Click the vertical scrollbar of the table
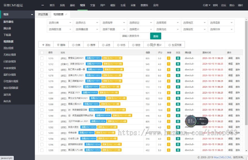Image resolution: width=248 pixels, height=160 pixels. [246, 73]
